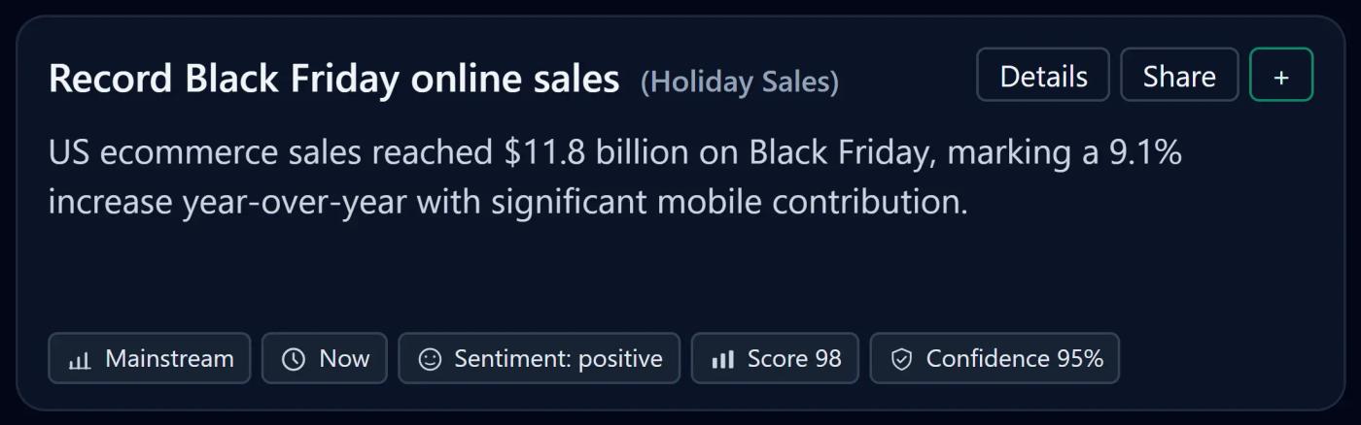Image resolution: width=1361 pixels, height=425 pixels.
Task: Click the smiley face sentiment icon
Action: point(430,360)
